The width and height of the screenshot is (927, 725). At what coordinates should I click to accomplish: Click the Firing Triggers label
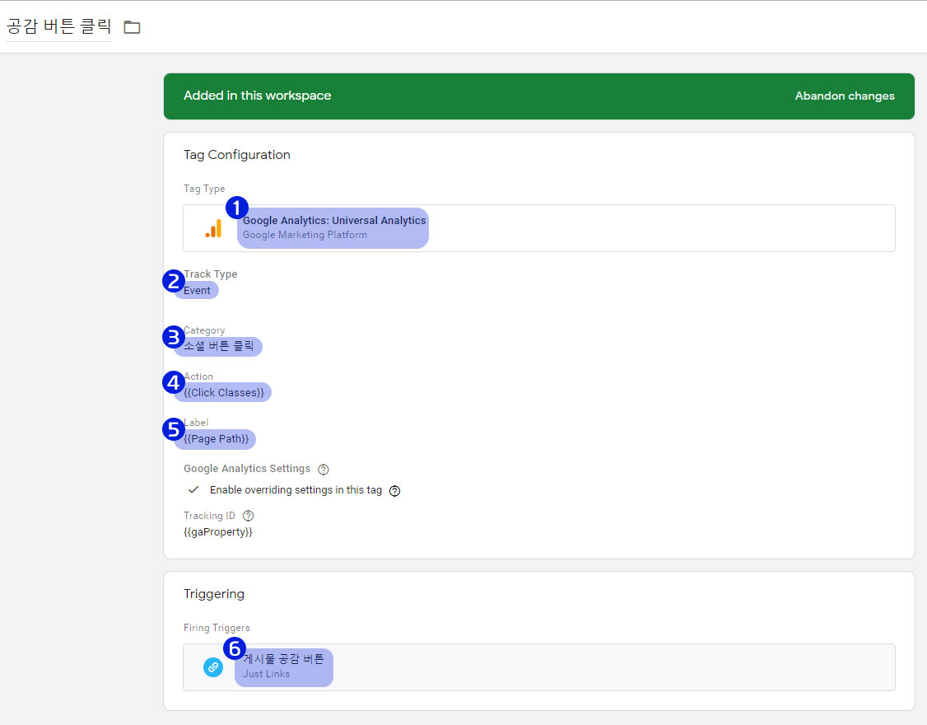tap(217, 628)
